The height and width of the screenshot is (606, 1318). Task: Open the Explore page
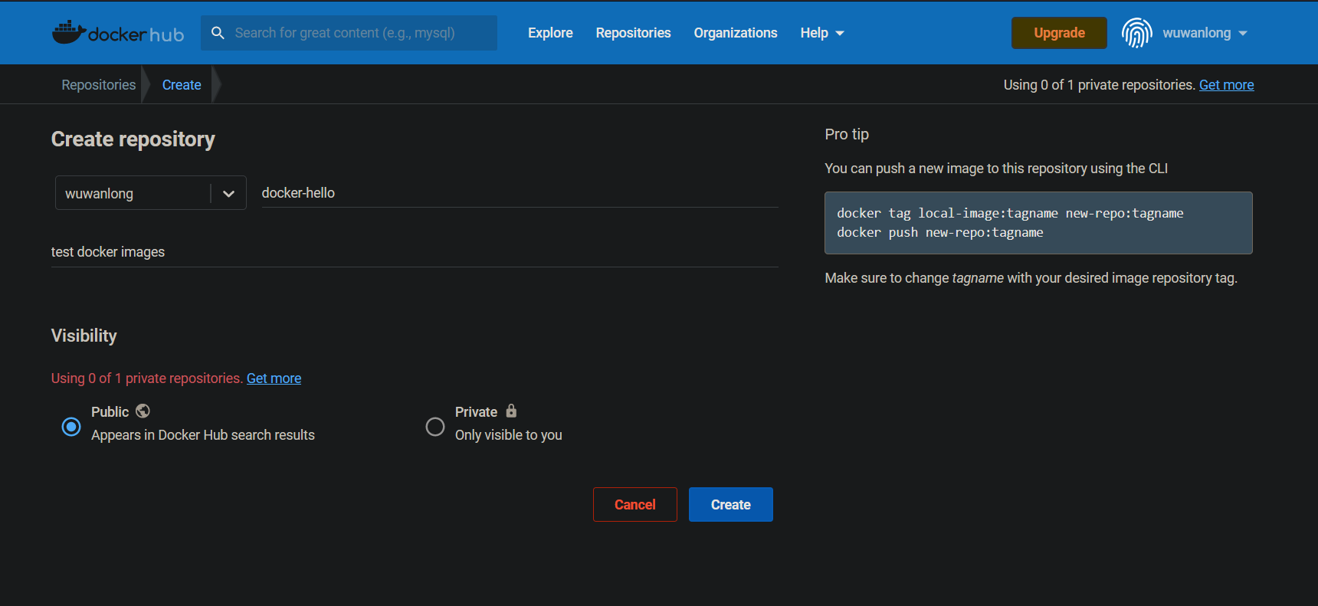point(550,33)
